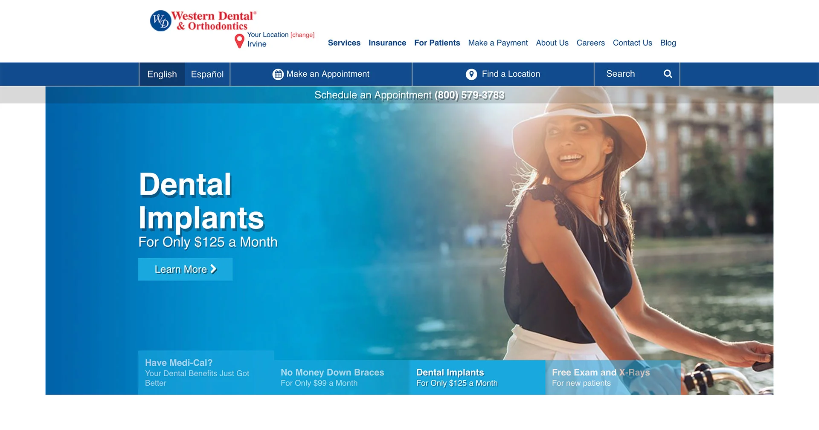Select the Free Exam and X-Rays slide tab

tap(613, 378)
